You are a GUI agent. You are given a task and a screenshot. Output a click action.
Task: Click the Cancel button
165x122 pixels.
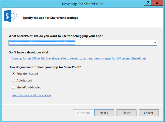148,113
